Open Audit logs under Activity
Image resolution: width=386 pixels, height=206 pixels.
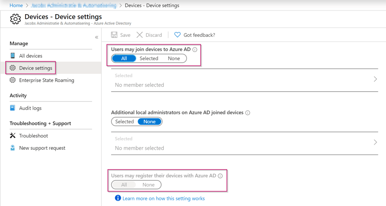30,108
